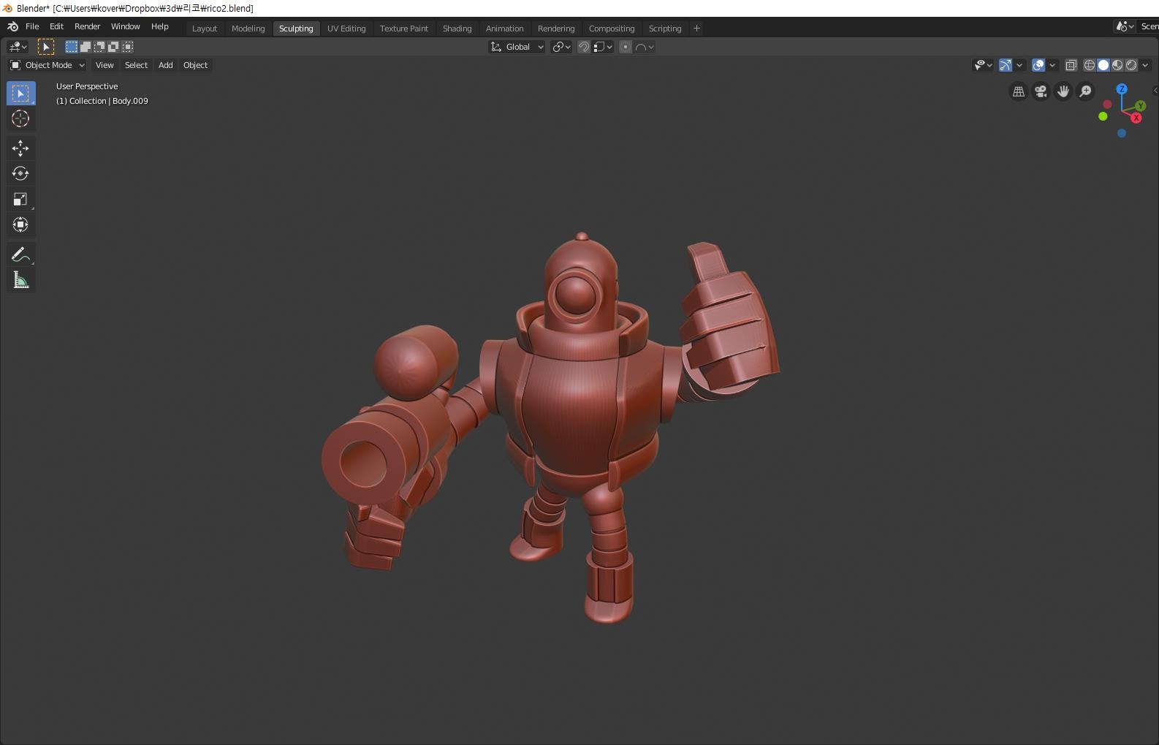Snap view to negative X axis dot
Image resolution: width=1159 pixels, height=745 pixels.
[1107, 105]
